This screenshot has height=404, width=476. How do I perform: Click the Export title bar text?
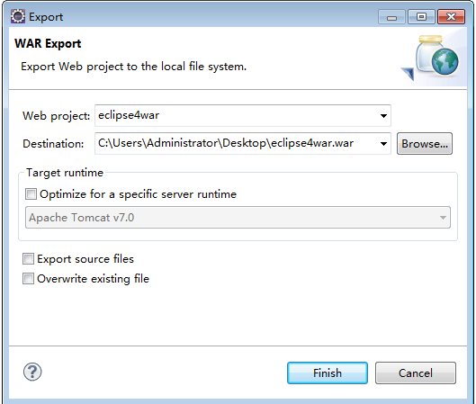point(46,17)
